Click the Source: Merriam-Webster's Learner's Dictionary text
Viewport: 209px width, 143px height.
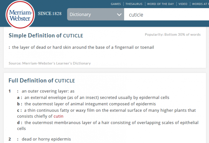point(50,63)
